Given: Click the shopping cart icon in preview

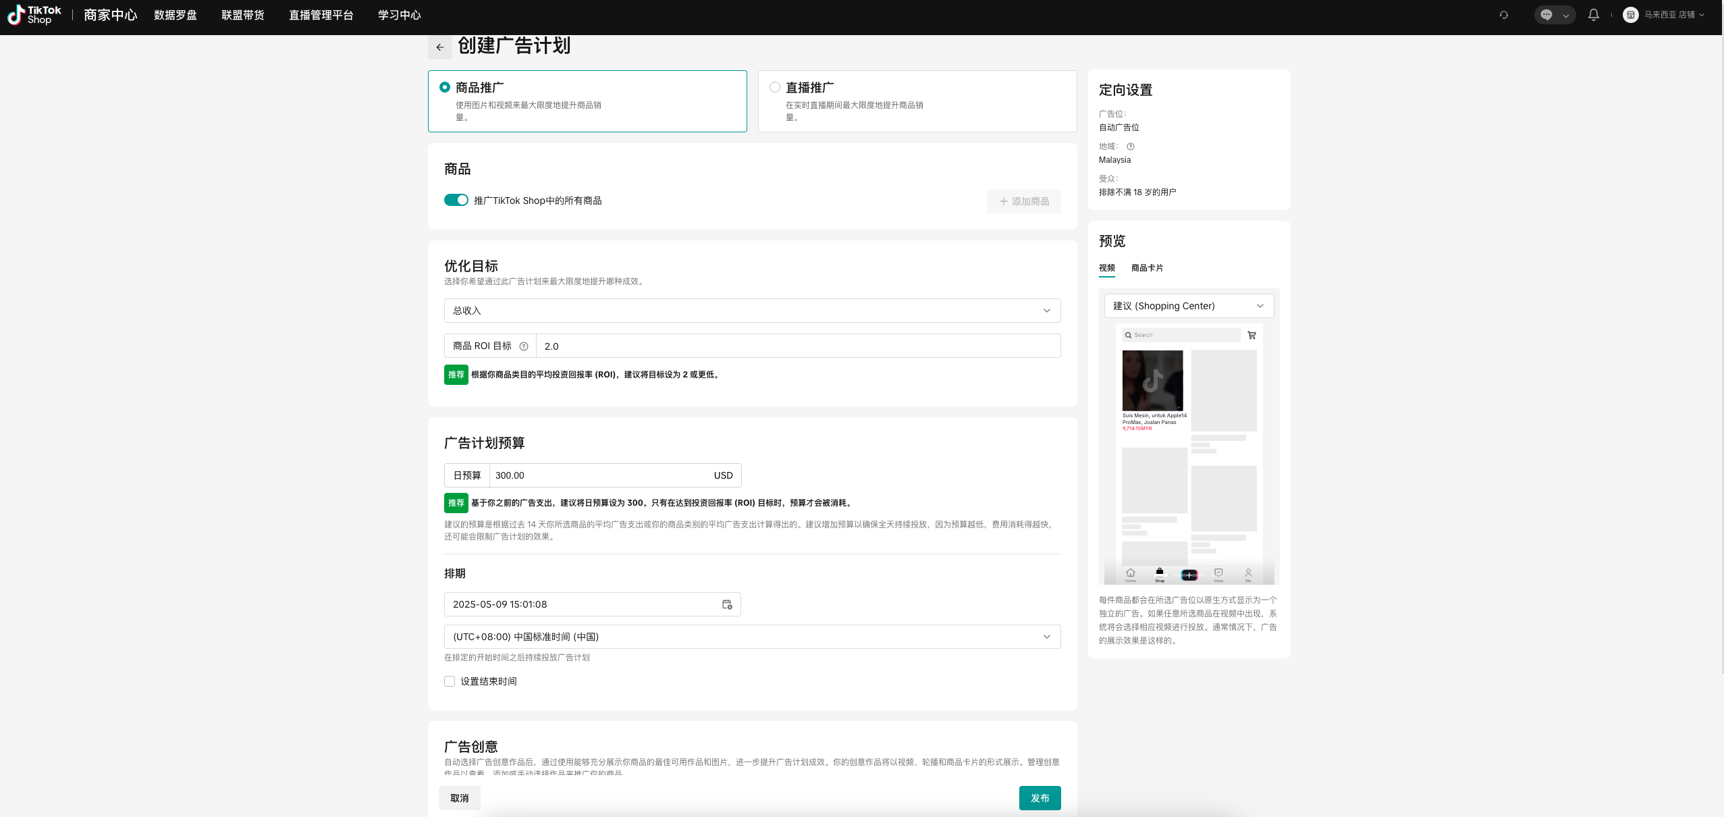Looking at the screenshot, I should pyautogui.click(x=1251, y=335).
